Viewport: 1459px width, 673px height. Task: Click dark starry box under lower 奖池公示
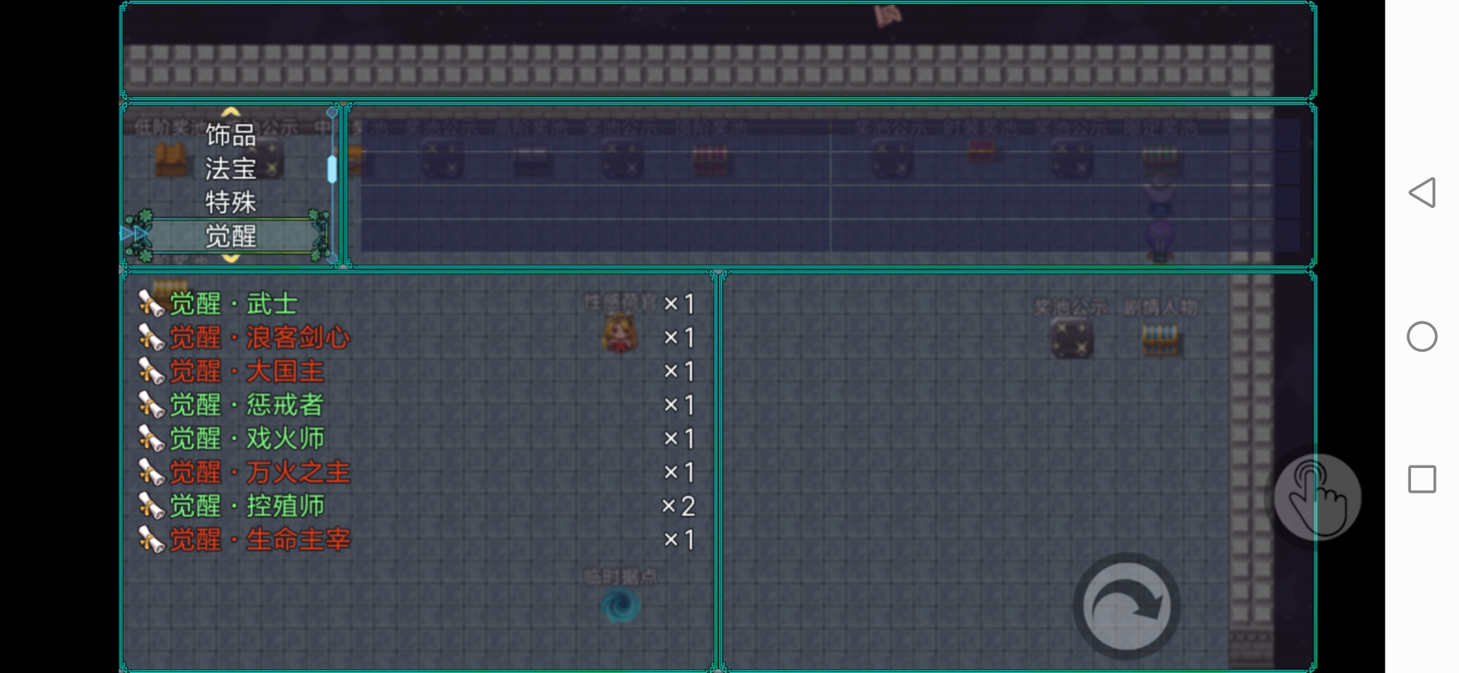1072,338
